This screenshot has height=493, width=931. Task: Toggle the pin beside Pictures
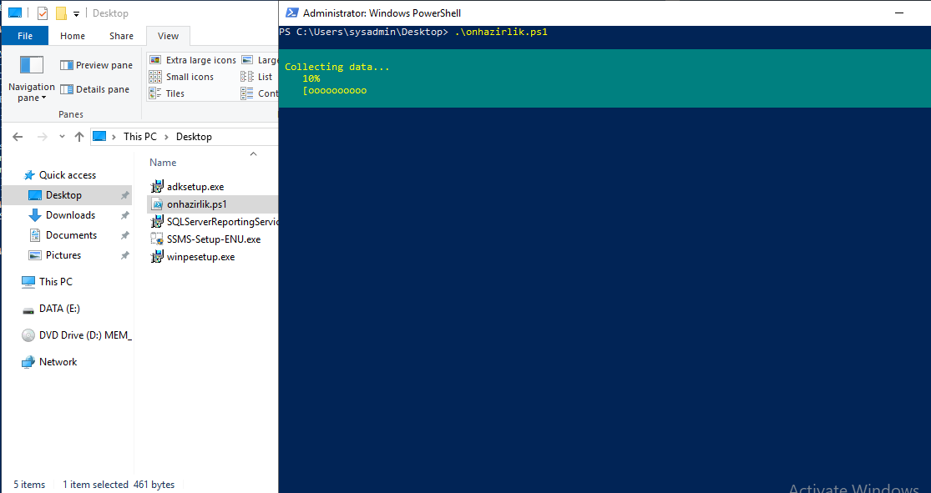(127, 254)
